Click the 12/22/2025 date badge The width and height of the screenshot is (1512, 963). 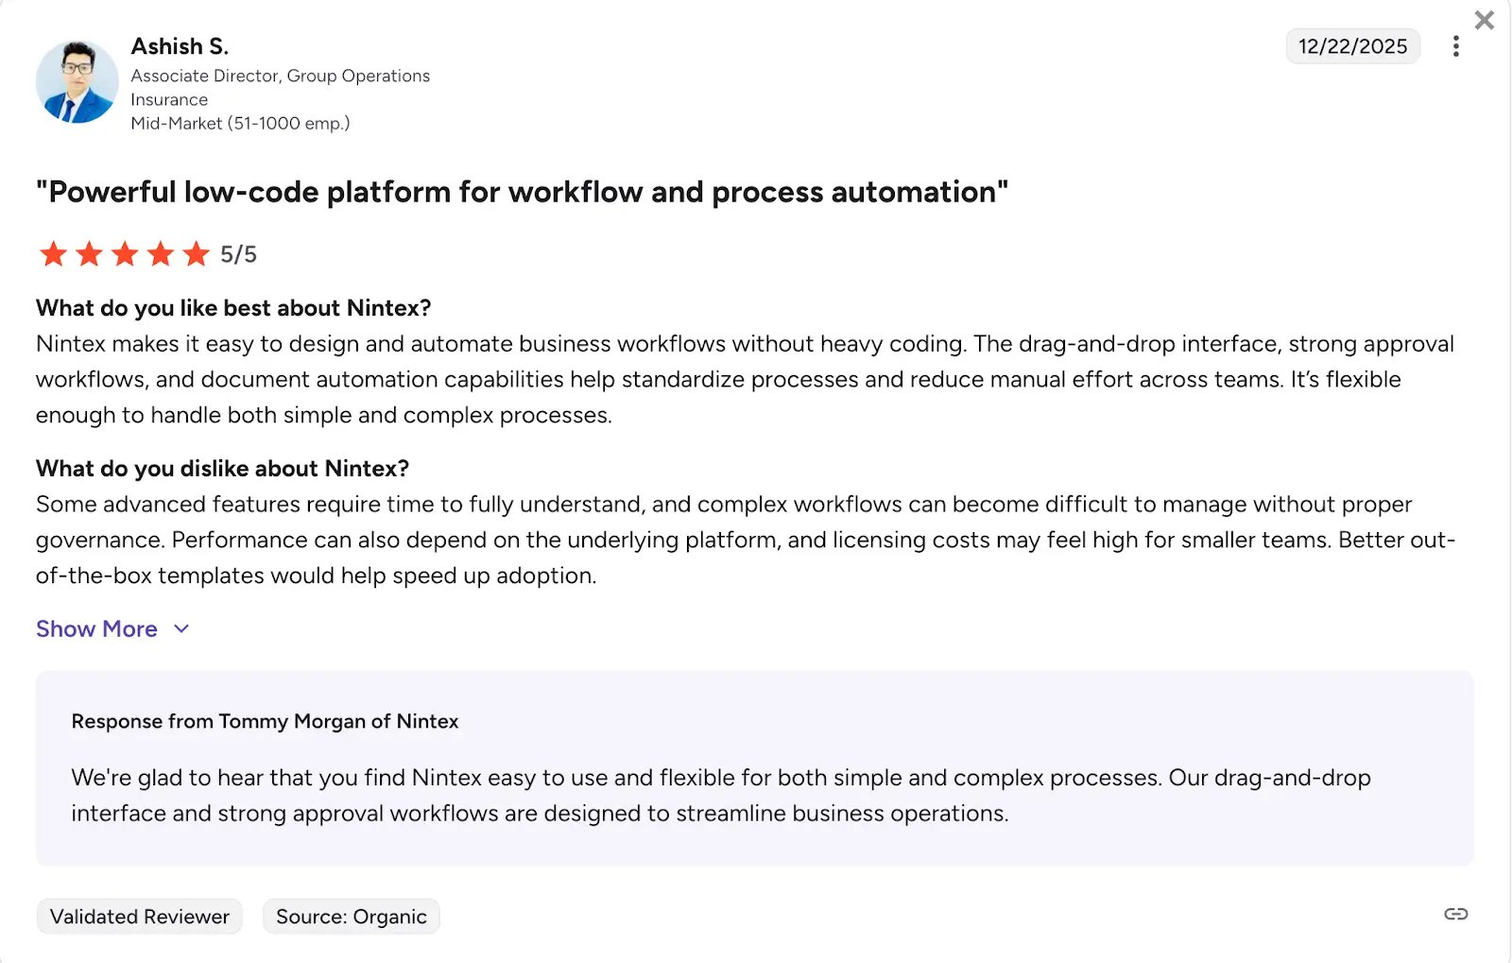(1352, 46)
